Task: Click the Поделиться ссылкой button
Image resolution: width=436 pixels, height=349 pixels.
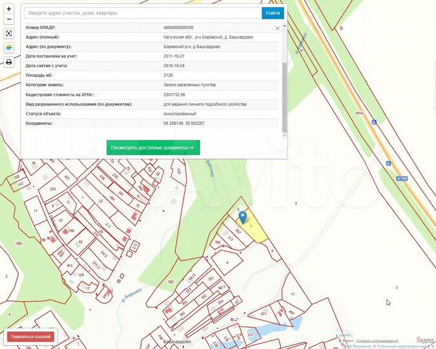Action: tap(30, 337)
